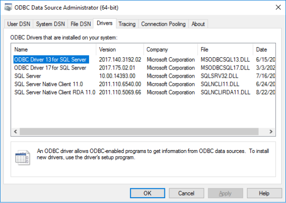Switch to the User DSN tab

click(19, 24)
